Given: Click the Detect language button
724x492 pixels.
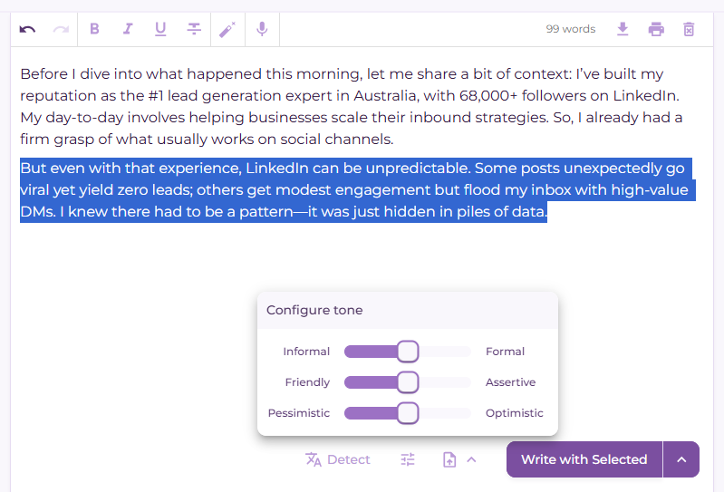Looking at the screenshot, I should click(x=338, y=459).
